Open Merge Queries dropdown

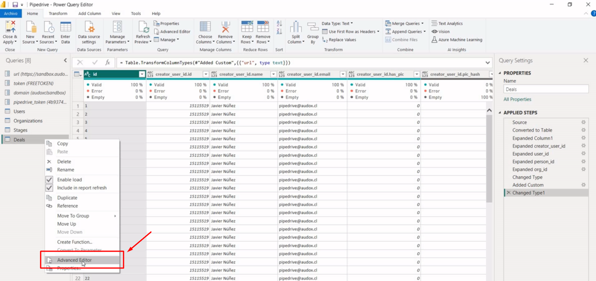(x=404, y=23)
